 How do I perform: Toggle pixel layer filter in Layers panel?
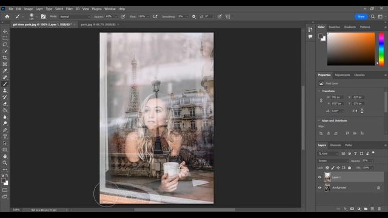[343, 153]
